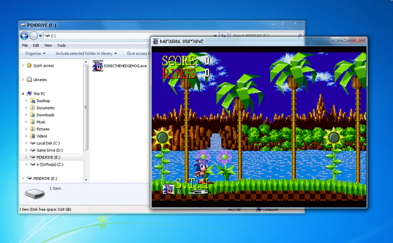Select the Pictures folder icon

tap(33, 129)
